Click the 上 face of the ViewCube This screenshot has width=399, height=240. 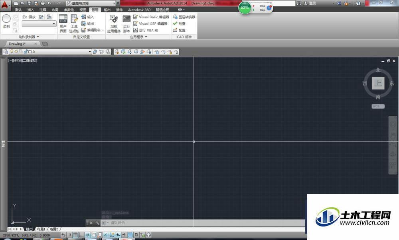[x=378, y=83]
